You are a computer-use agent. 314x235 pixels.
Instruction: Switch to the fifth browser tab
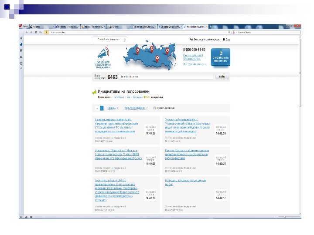click(145, 27)
